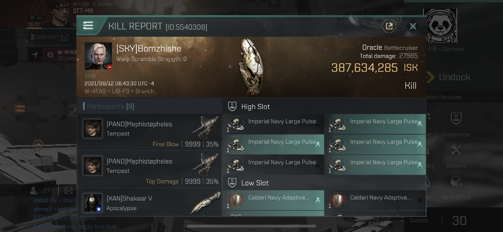Select the highlighted Caldari Navy Adaptive module
Viewport: 503px width, 232px height.
click(273, 200)
